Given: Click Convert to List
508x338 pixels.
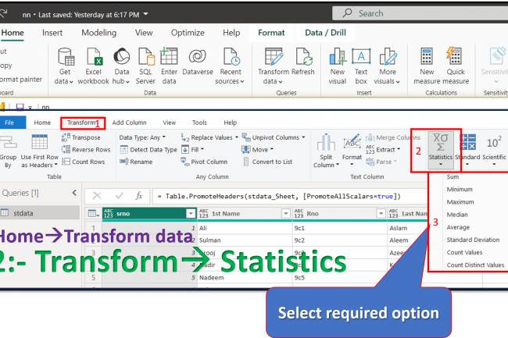Looking at the screenshot, I should (x=267, y=162).
